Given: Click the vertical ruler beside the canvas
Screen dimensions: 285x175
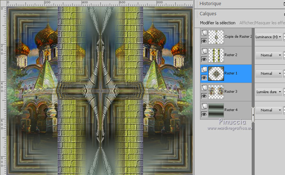Looking at the screenshot, I should click(x=3, y=91).
